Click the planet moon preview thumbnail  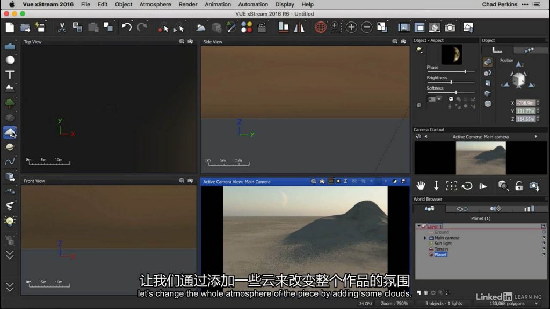[451, 54]
